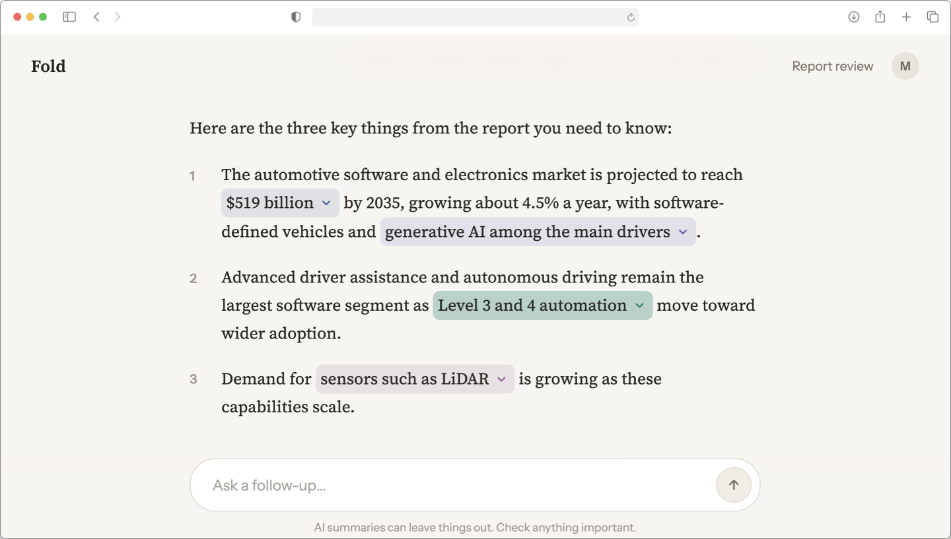Open the Report review link

click(x=833, y=66)
